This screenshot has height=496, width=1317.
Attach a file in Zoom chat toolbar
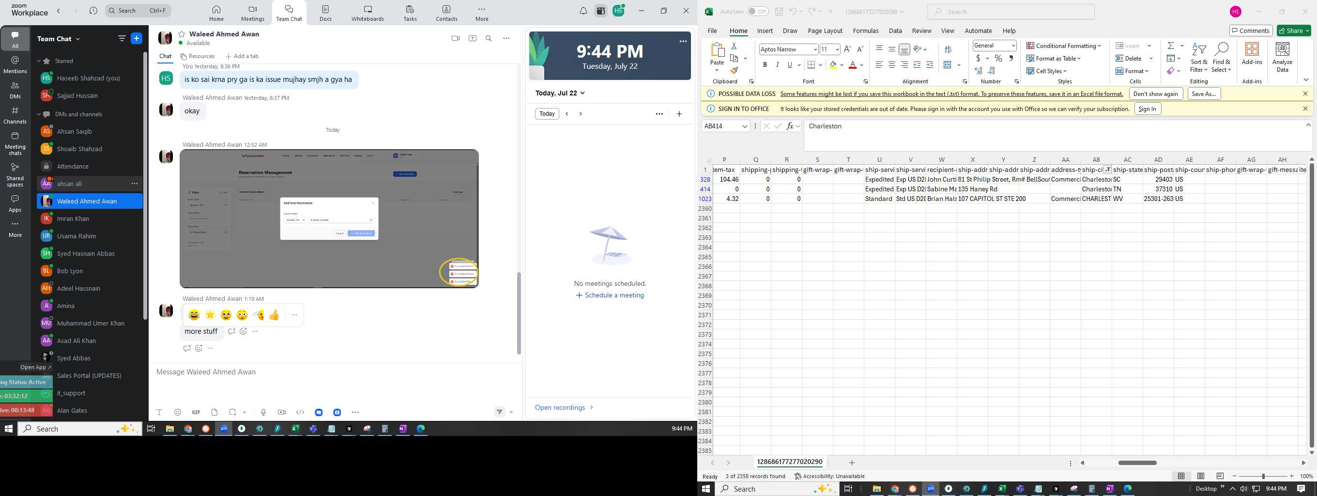[214, 412]
